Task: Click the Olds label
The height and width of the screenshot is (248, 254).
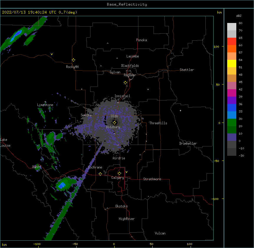Action: 114,116
